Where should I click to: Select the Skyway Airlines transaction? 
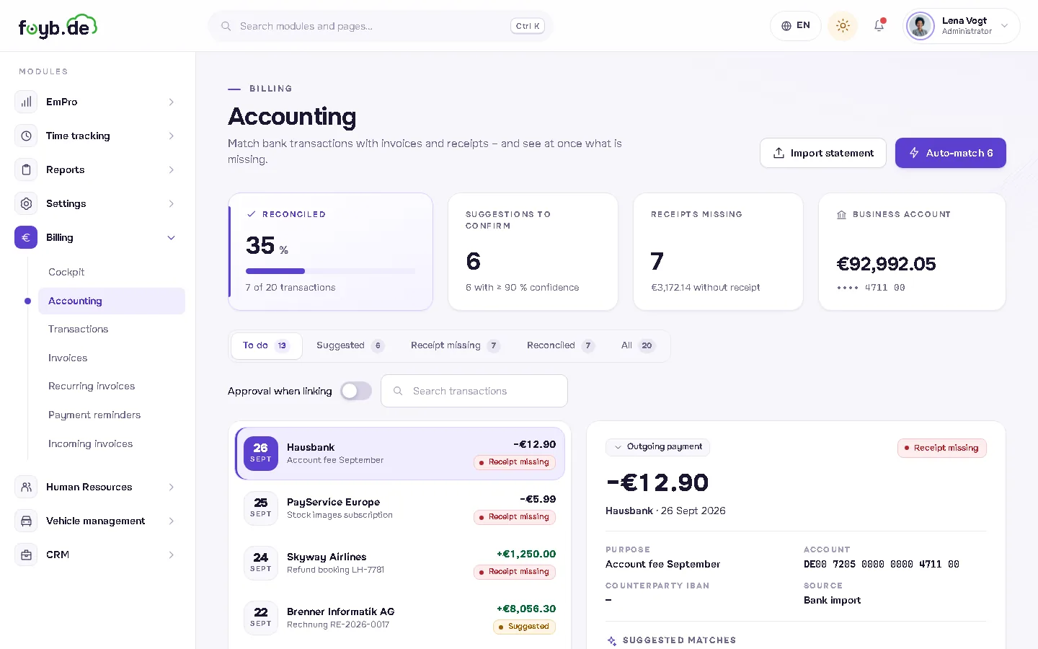(x=400, y=563)
